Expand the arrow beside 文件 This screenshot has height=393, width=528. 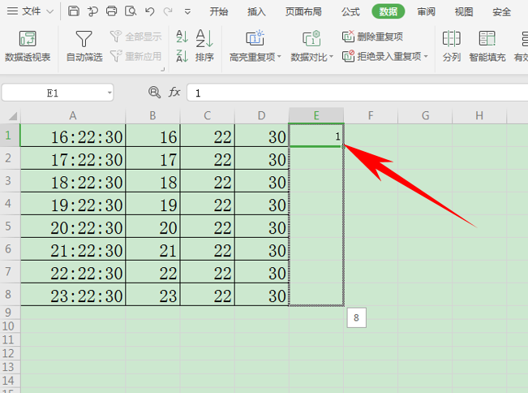(x=49, y=12)
